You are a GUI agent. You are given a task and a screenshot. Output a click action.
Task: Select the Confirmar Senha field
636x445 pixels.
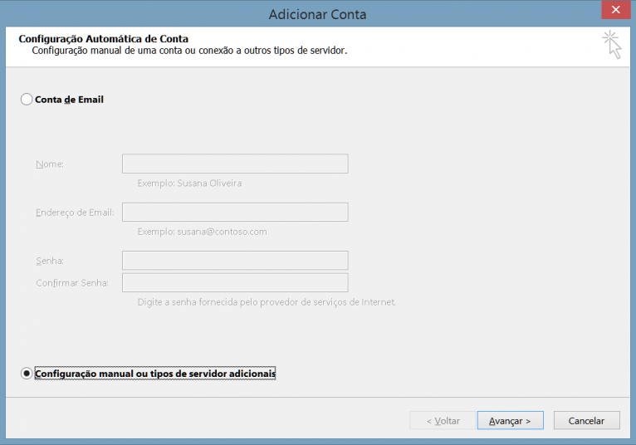pyautogui.click(x=235, y=283)
